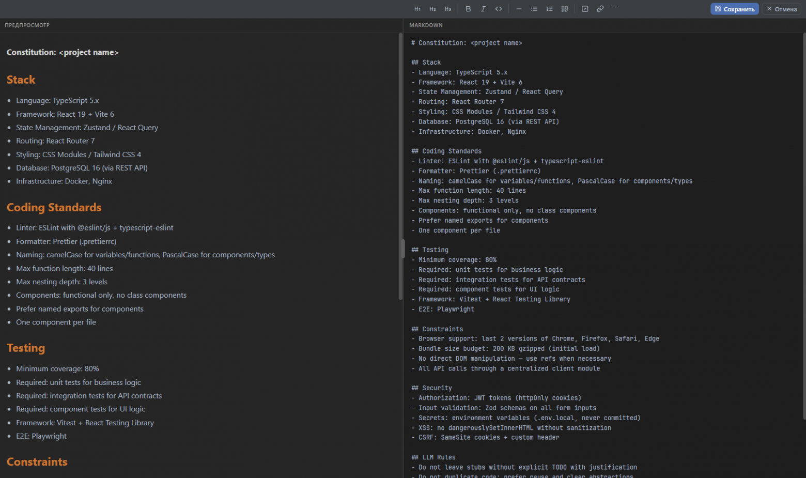Insert a task list checkbox
This screenshot has height=478, width=806.
click(x=585, y=9)
